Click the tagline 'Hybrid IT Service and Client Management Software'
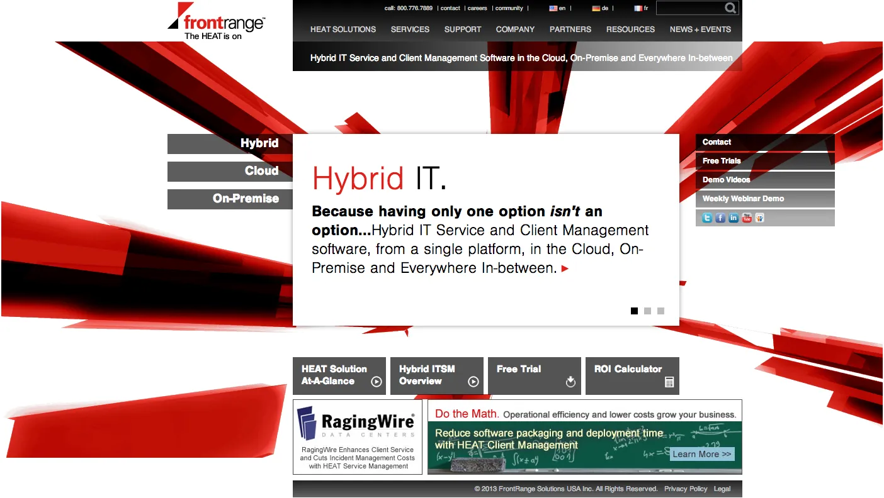Viewport: 884px width, 498px height. (x=521, y=58)
